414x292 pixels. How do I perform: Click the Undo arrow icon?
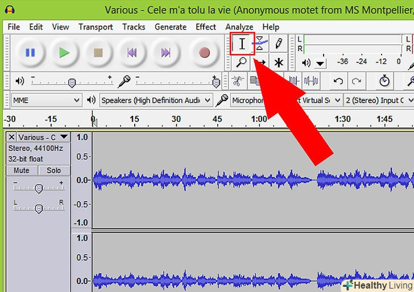click(338, 81)
